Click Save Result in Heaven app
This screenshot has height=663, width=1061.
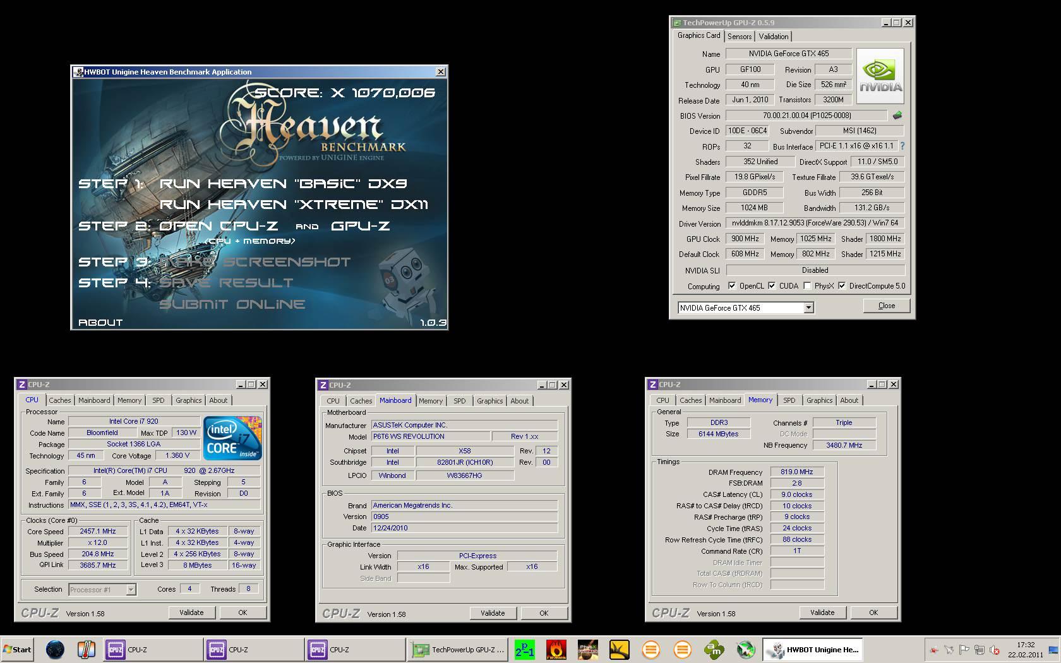[226, 283]
